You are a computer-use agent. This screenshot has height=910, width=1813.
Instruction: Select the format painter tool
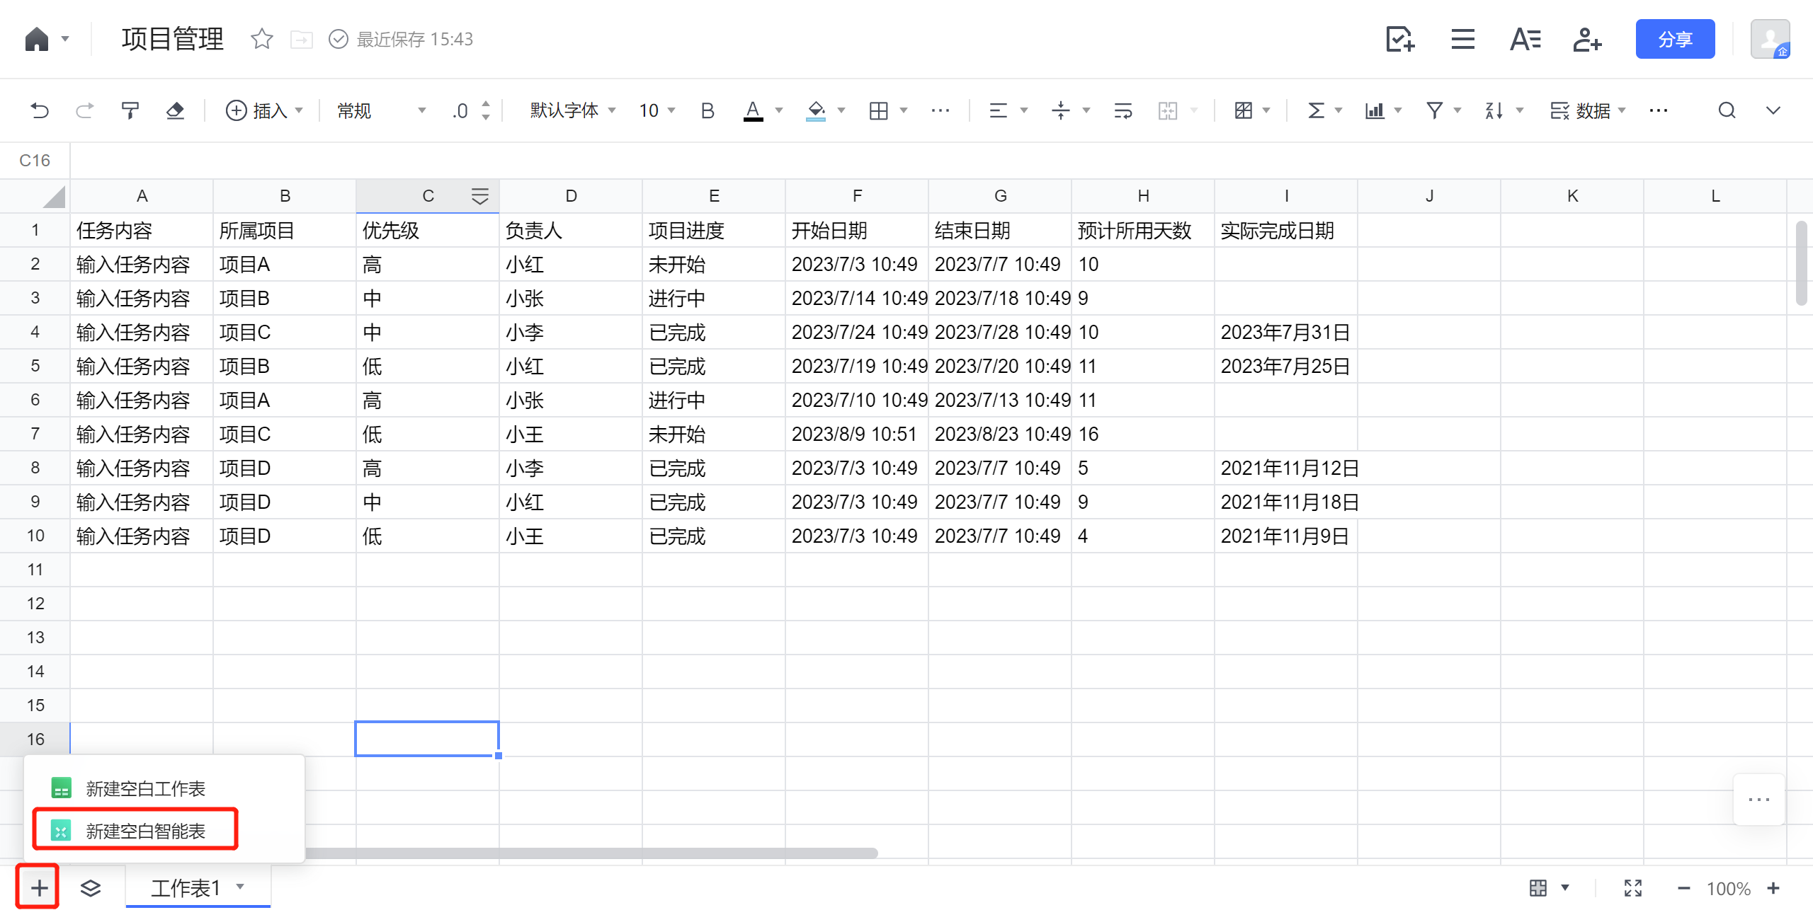[x=130, y=110]
